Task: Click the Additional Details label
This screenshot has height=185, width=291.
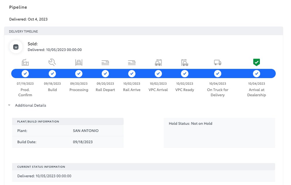Action: point(31,105)
